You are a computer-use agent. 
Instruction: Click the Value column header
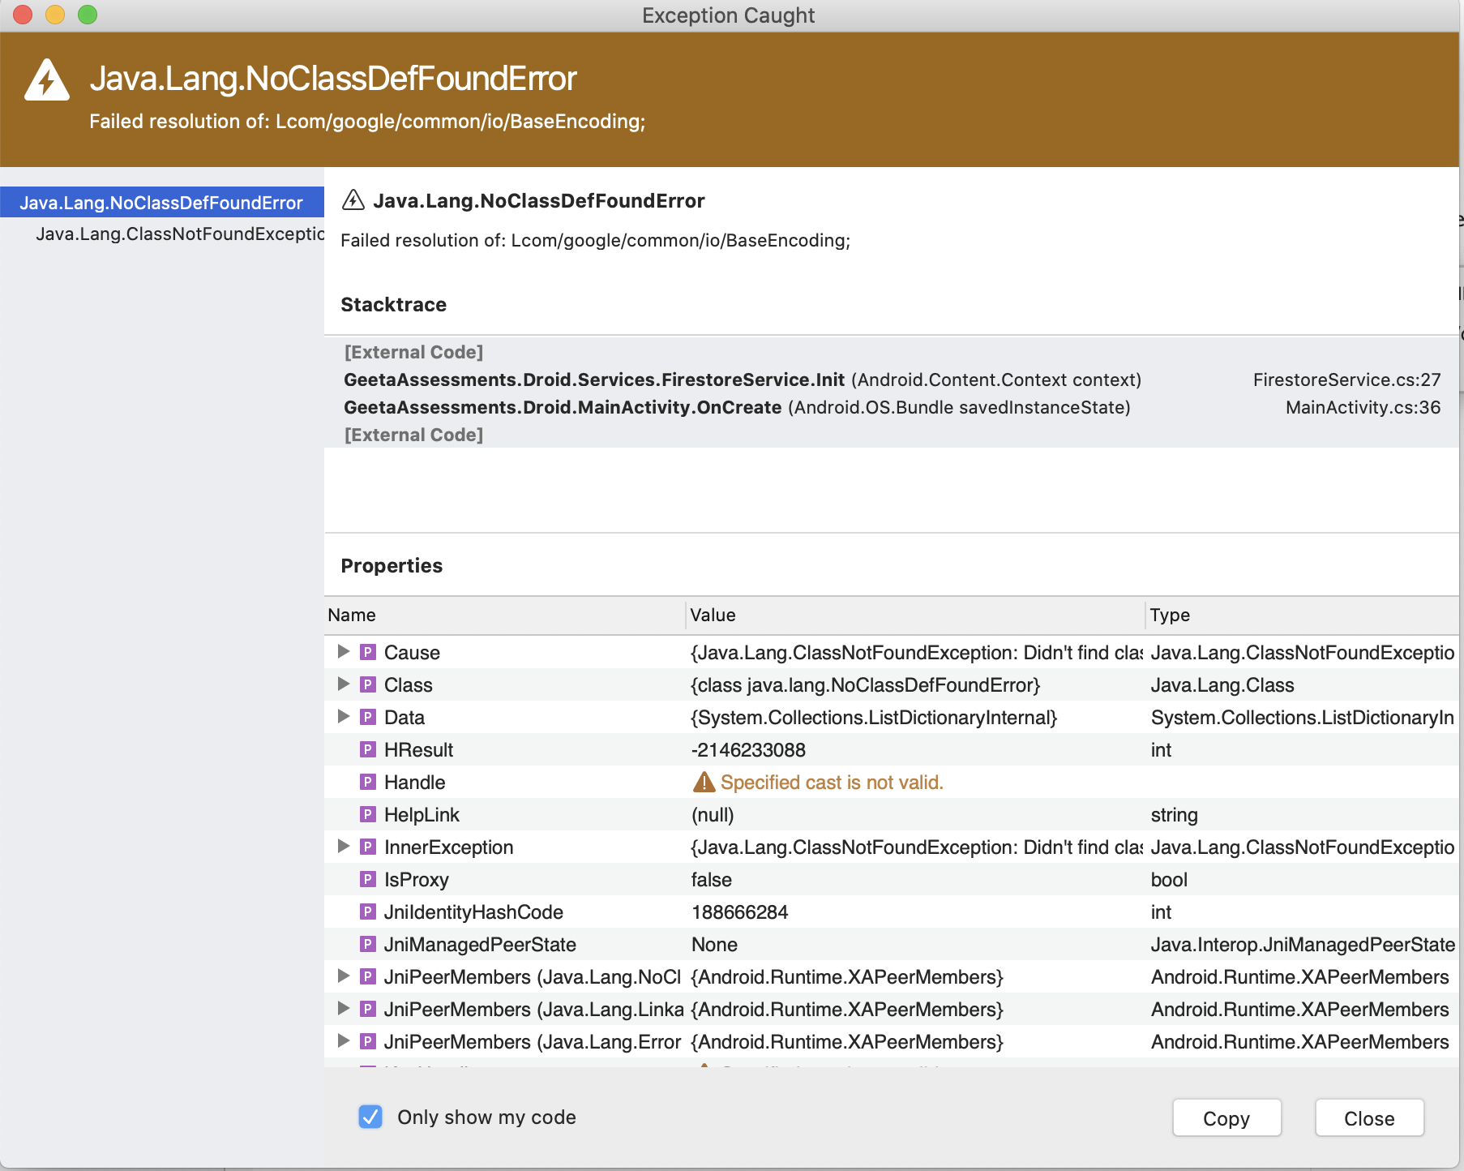915,615
